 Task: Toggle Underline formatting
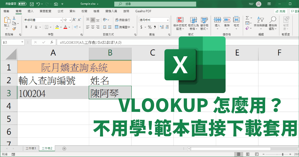point(36,27)
